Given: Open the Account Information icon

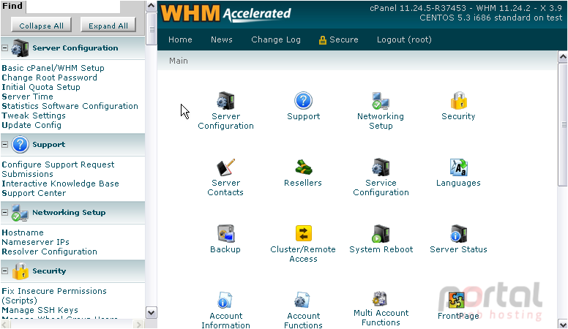Looking at the screenshot, I should [x=225, y=300].
